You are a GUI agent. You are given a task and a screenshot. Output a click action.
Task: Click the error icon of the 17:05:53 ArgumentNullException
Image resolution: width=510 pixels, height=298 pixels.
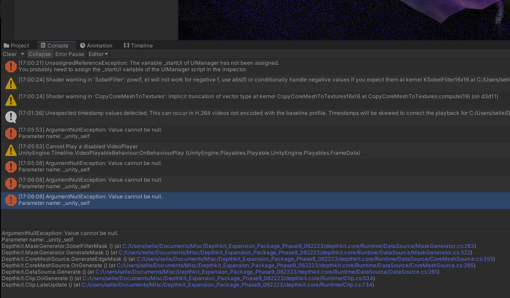point(11,133)
